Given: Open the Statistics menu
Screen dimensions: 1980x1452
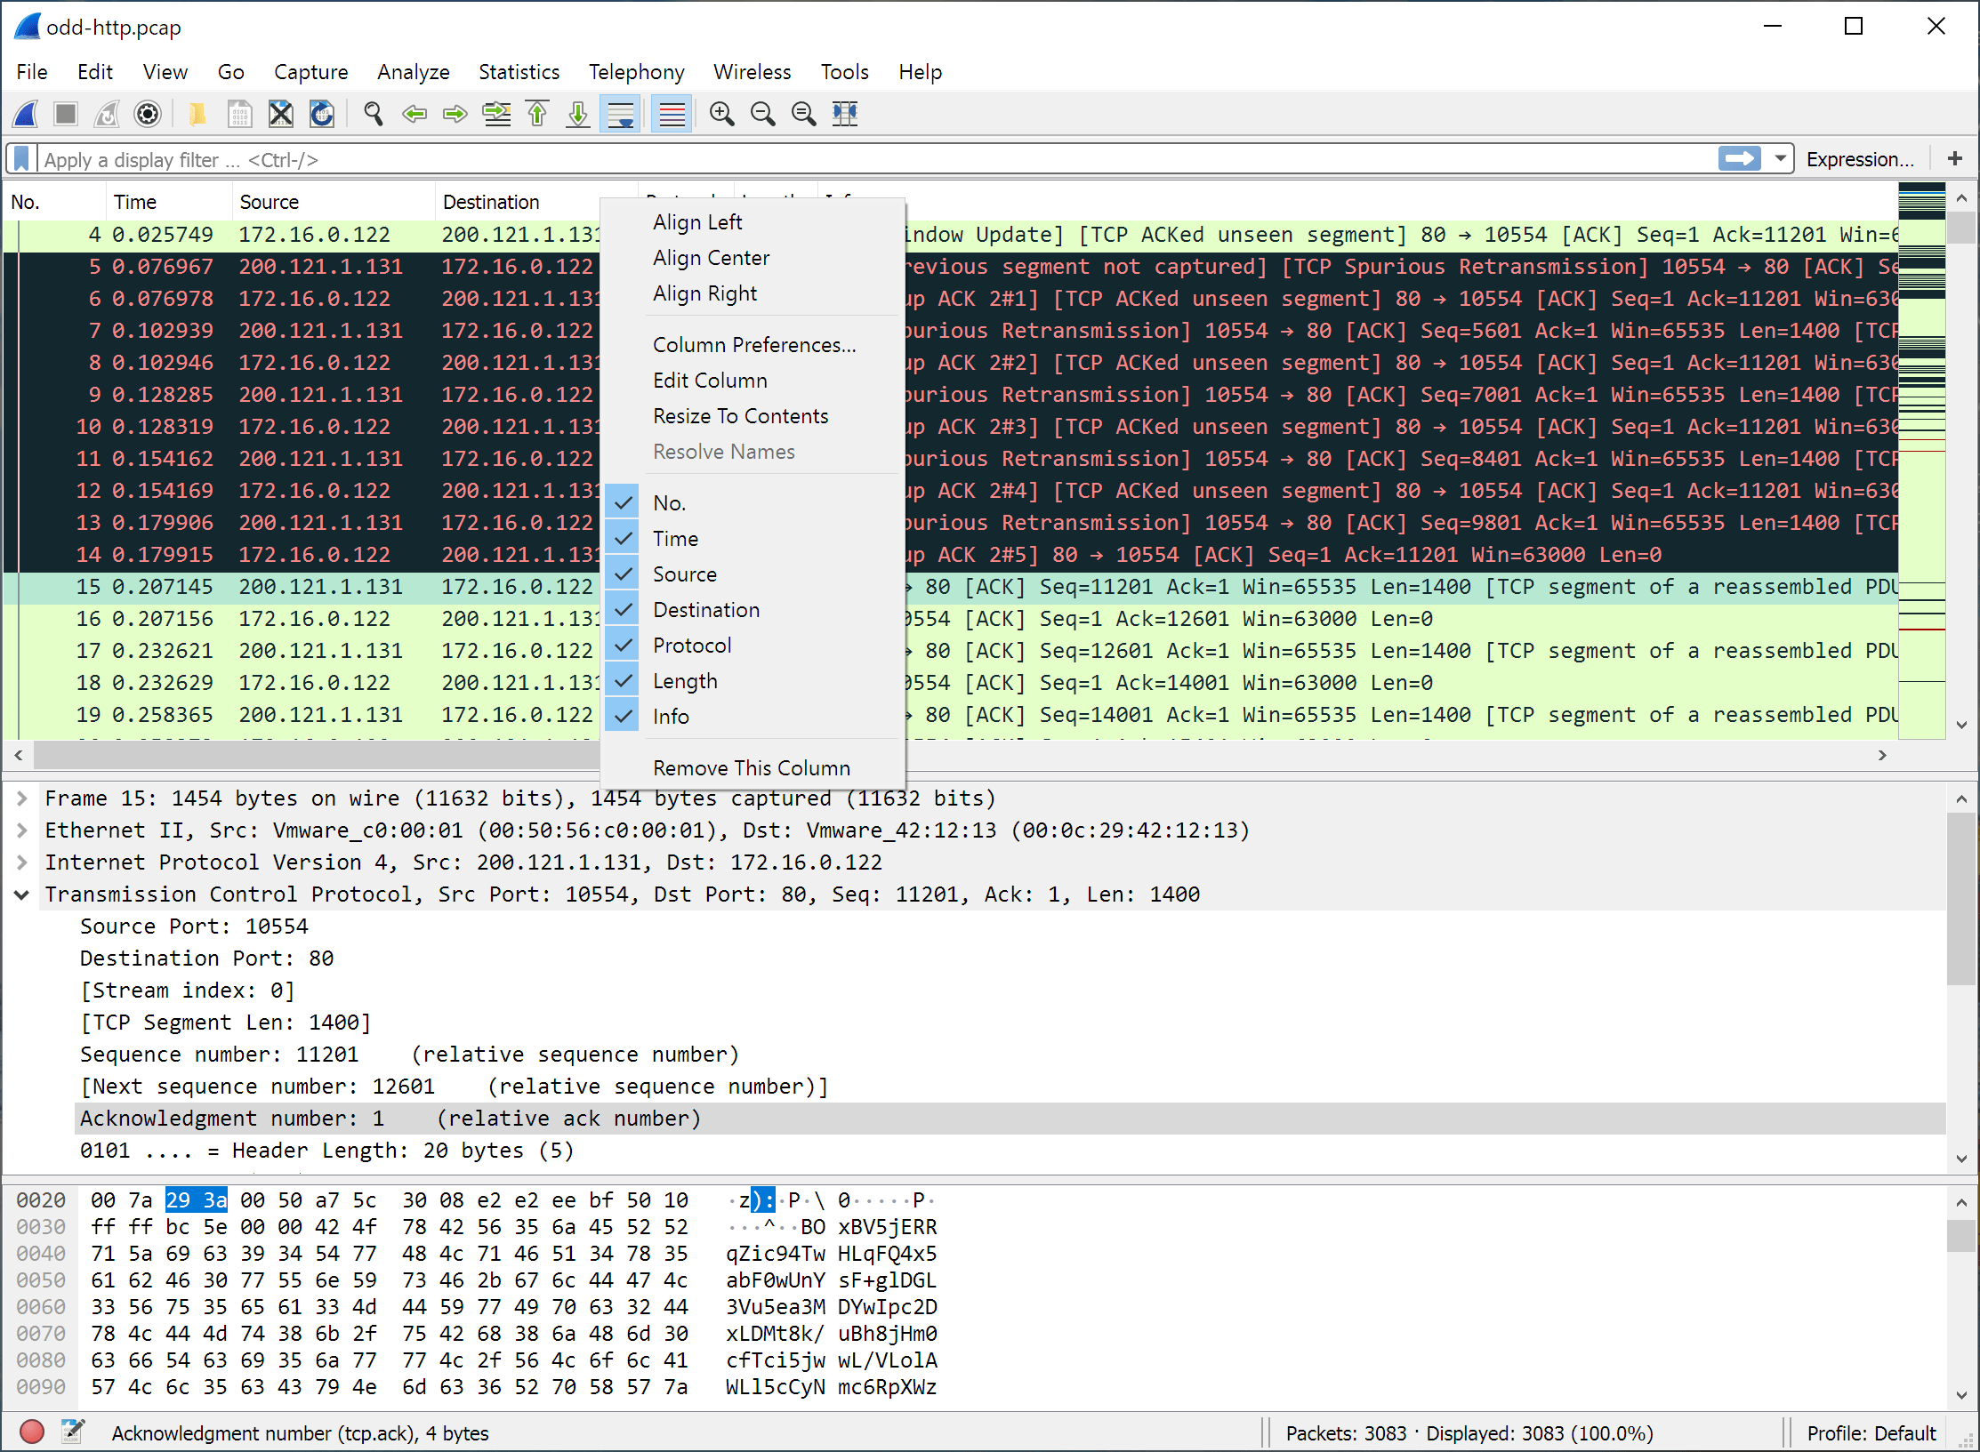Looking at the screenshot, I should tap(519, 72).
